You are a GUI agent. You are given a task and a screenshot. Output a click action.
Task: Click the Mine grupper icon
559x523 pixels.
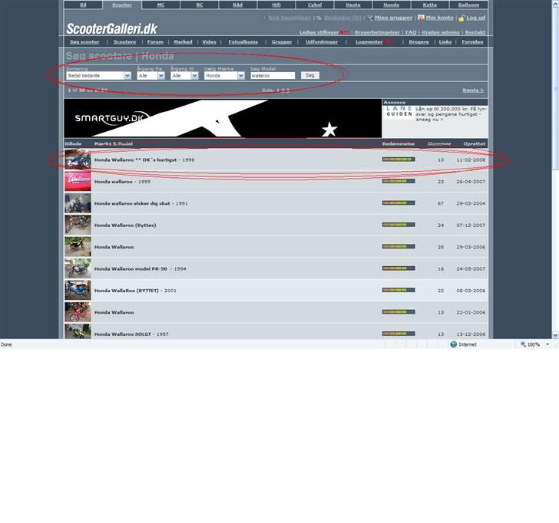pos(370,18)
